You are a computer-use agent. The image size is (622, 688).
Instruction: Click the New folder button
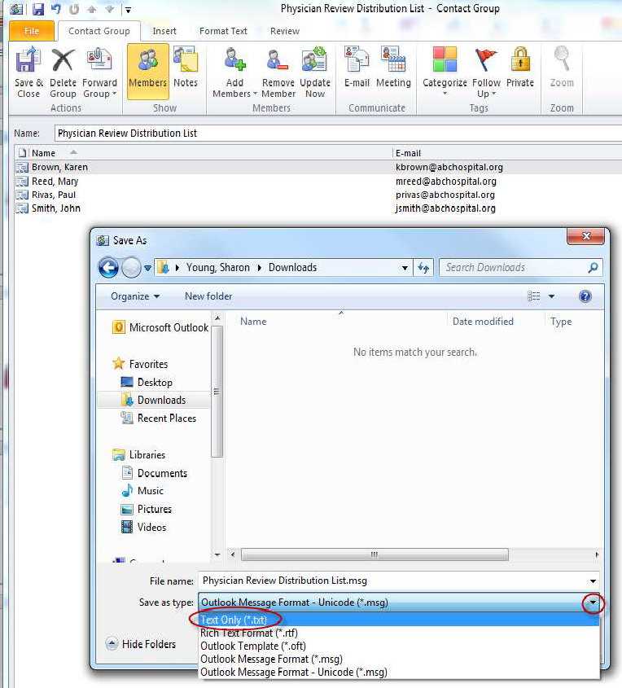click(208, 296)
